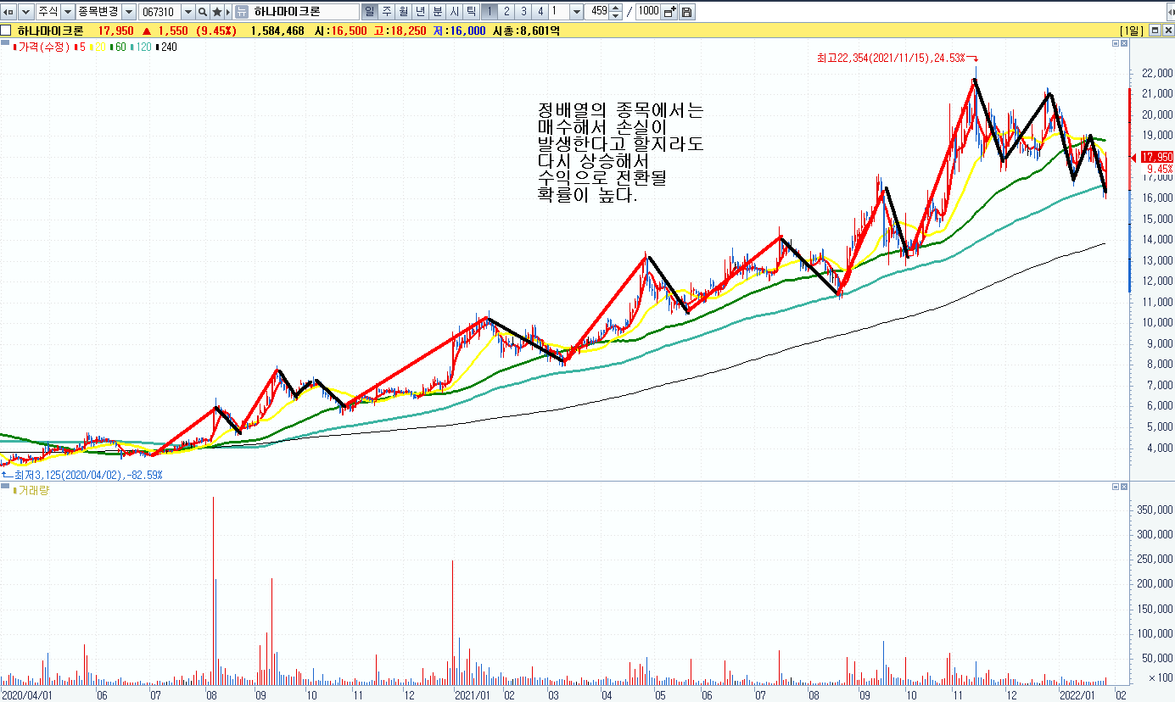Click the 거래량 volume legend label
Image resolution: width=1175 pixels, height=702 pixels.
pyautogui.click(x=33, y=490)
